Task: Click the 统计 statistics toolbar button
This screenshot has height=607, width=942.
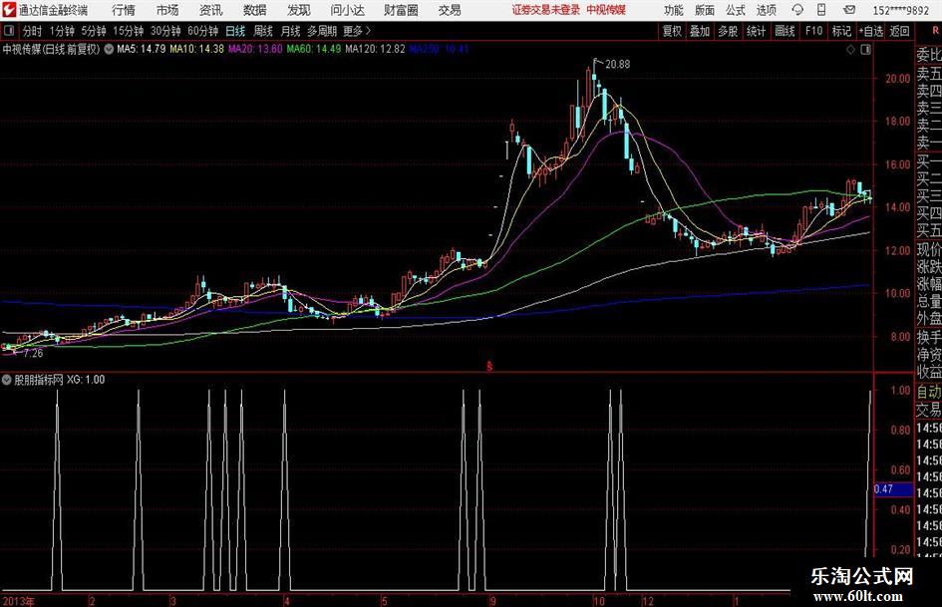Action: [x=756, y=31]
